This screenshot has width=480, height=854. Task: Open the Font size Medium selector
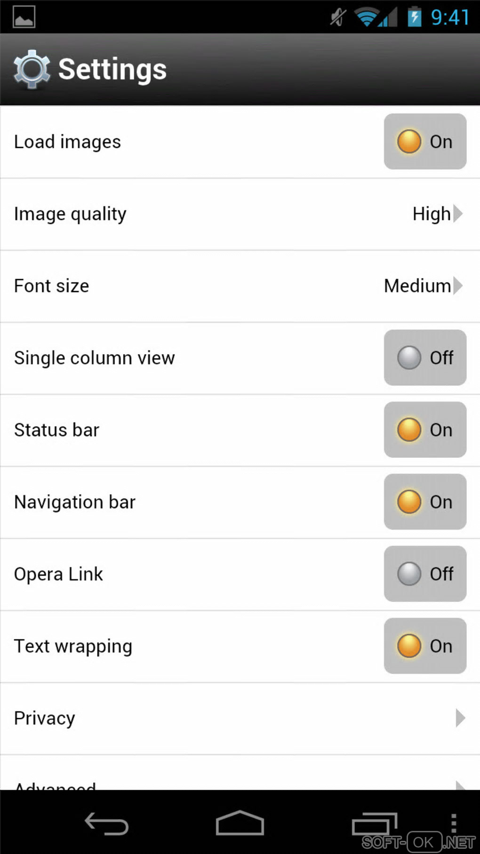tap(423, 286)
